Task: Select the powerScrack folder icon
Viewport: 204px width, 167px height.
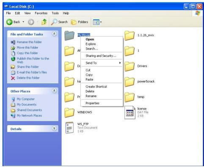Action: point(130,82)
